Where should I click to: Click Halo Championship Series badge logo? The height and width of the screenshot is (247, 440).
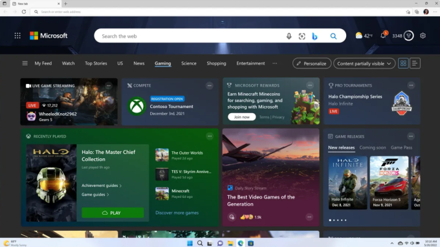coord(402,103)
